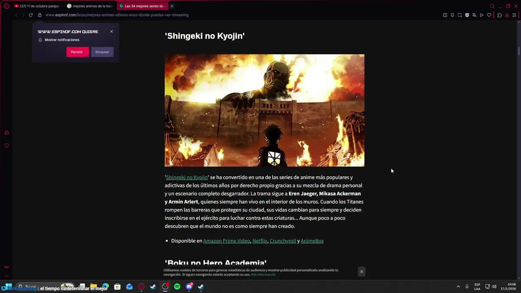Viewport: 521px width, 293px height.
Task: Select the 'Shingeki no Kyojin' heading text
Action: point(205,36)
